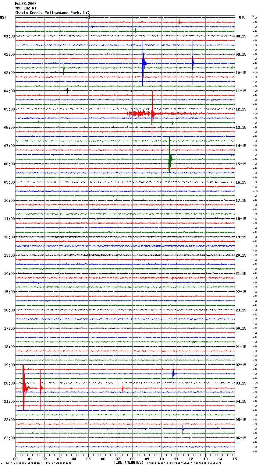
Task: Click minute tick '00' on bottom axis
Action: tap(15, 459)
